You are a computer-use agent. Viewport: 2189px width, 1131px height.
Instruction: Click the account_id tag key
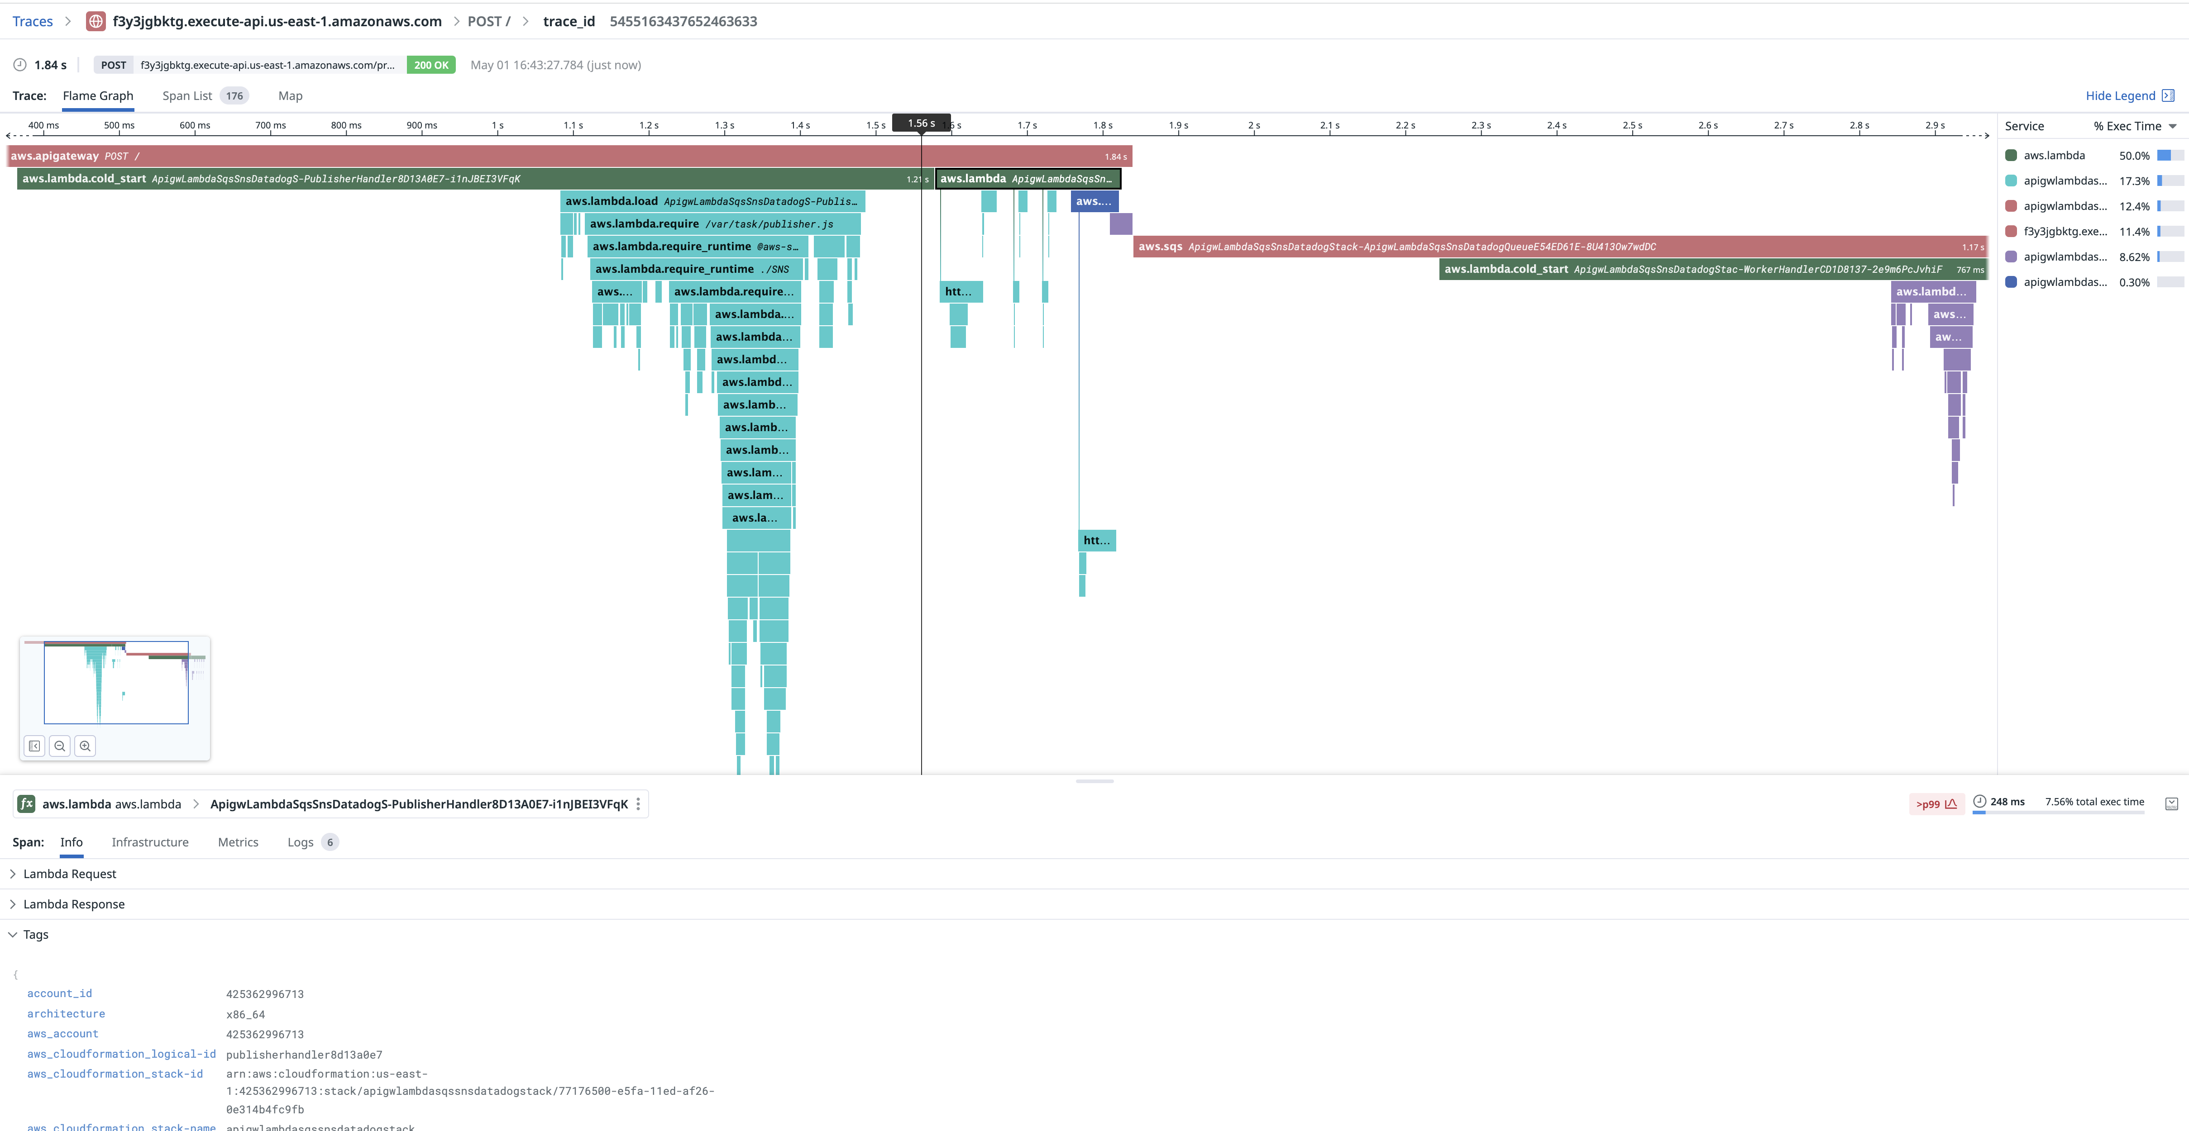coord(59,993)
